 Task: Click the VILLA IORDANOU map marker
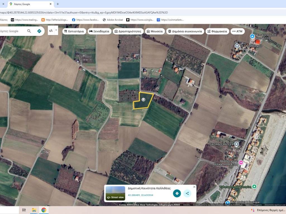237,46
